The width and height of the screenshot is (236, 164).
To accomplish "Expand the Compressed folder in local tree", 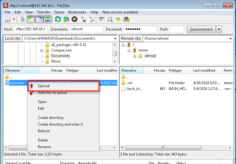I will click(x=42, y=51).
